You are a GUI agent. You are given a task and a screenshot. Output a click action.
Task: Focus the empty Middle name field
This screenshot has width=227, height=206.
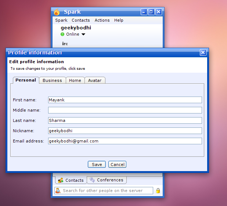pyautogui.click(x=125, y=110)
